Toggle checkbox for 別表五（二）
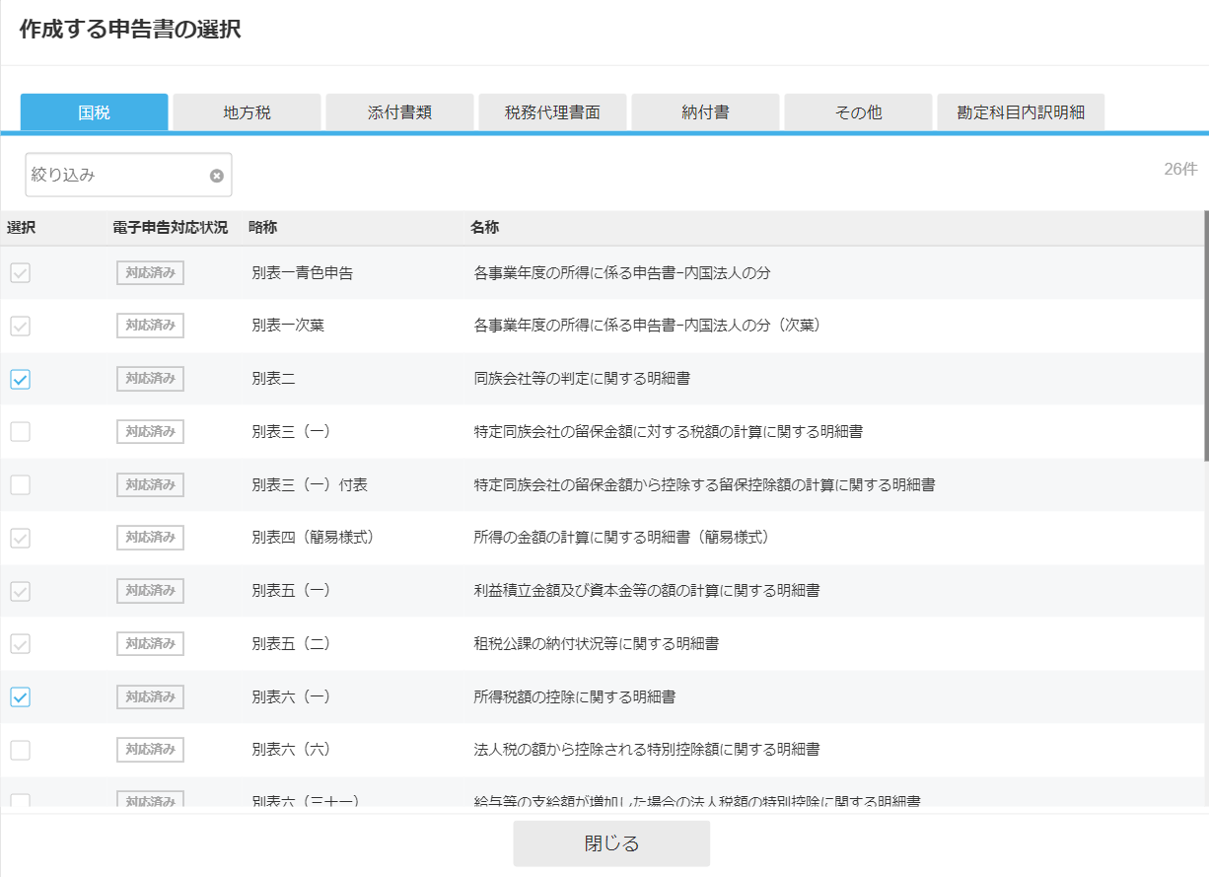Image resolution: width=1209 pixels, height=877 pixels. 20,643
